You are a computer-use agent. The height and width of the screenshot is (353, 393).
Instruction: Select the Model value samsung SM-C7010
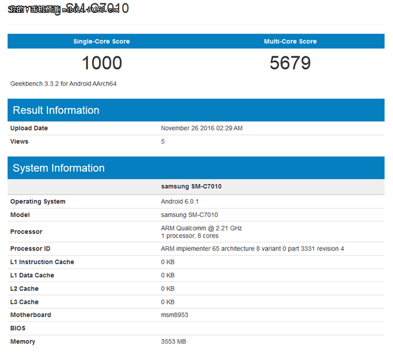pyautogui.click(x=189, y=215)
